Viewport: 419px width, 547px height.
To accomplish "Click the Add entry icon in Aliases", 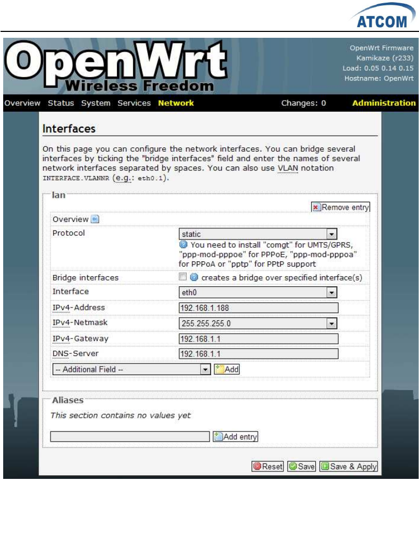I will pyautogui.click(x=218, y=436).
